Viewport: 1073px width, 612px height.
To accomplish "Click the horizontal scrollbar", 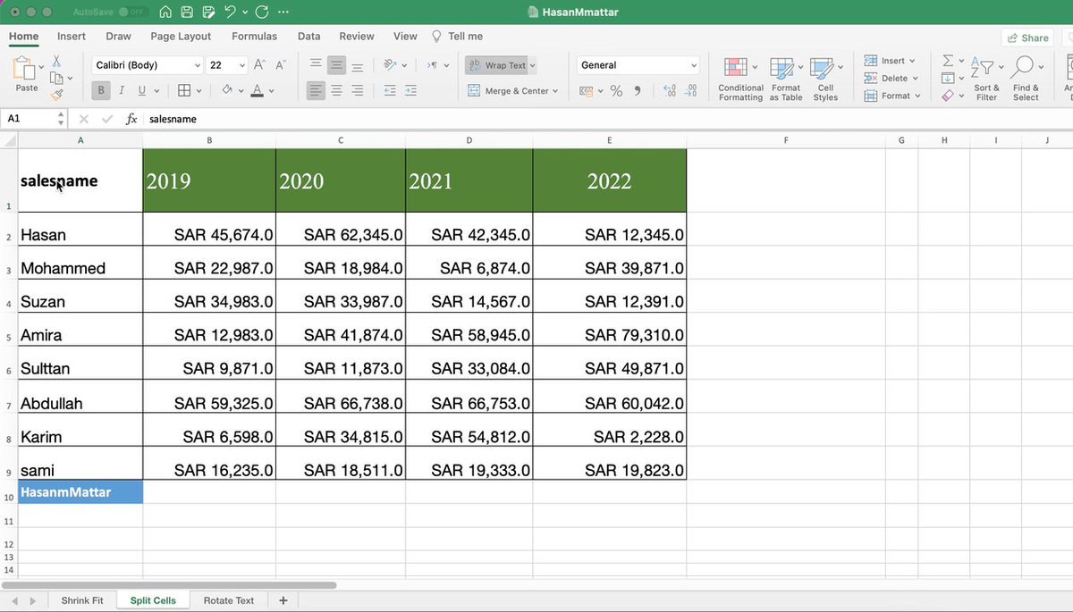I will pos(170,585).
